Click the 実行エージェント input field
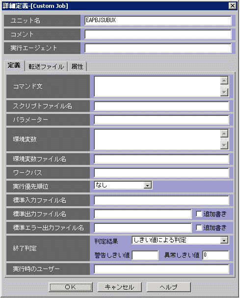The height and width of the screenshot is (298, 240). click(158, 48)
